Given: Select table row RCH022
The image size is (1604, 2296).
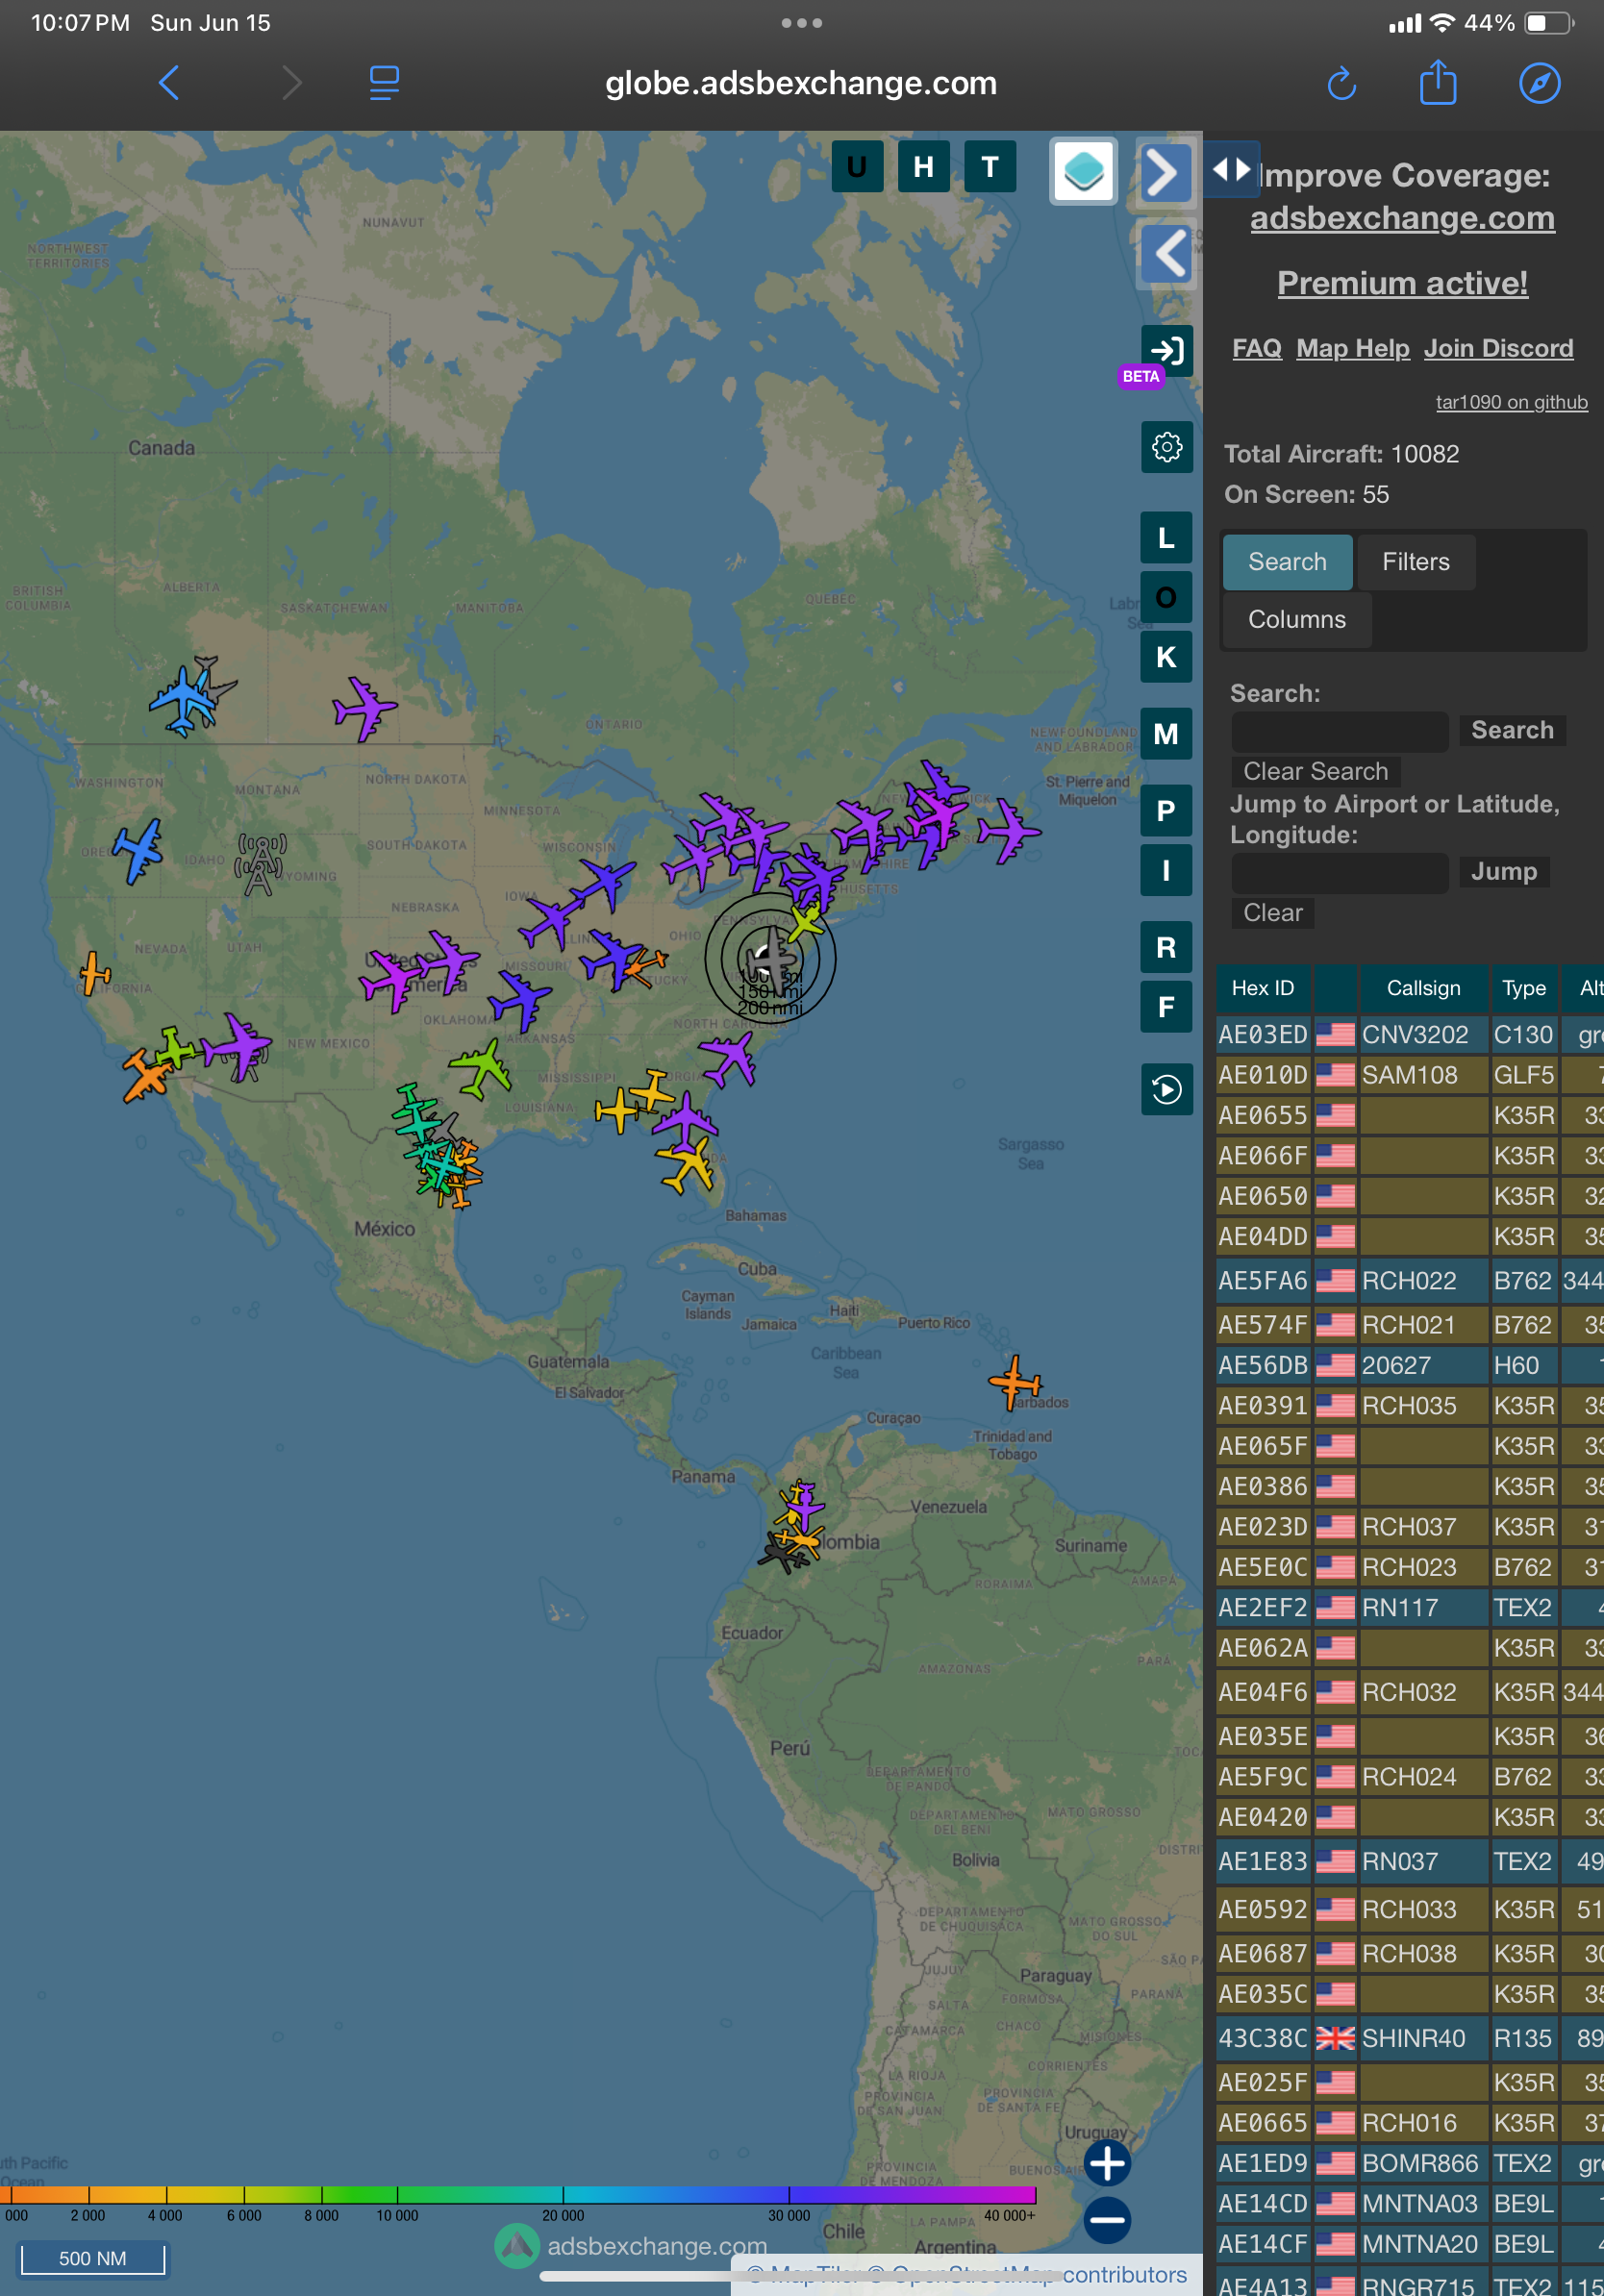Looking at the screenshot, I should click(1410, 1281).
